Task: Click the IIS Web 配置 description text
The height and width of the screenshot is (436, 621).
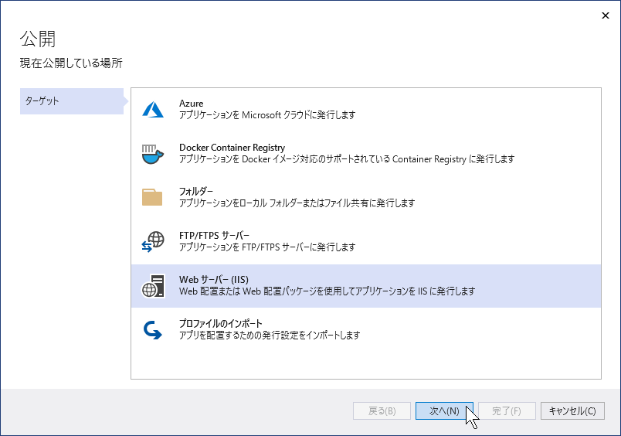Action: (327, 291)
